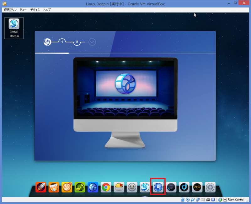Launch the rocket launcher icon in the dock
The height and width of the screenshot is (204, 251).
[40, 187]
